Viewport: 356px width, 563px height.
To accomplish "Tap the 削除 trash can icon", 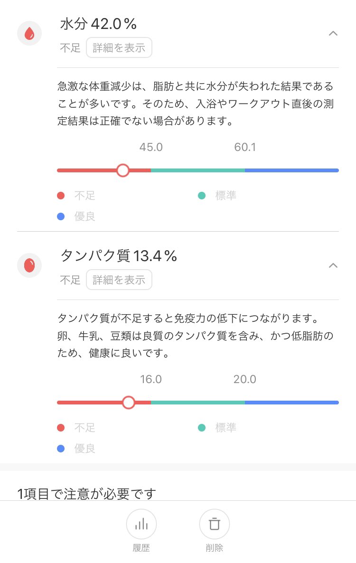I will coord(215,524).
